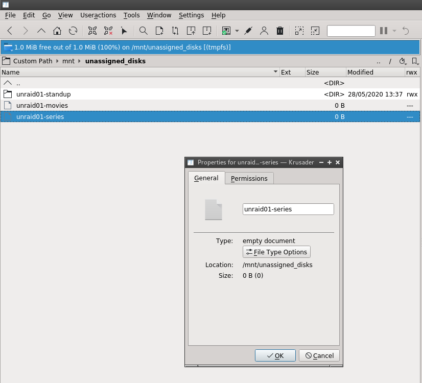Click the '/' root directory panel button
This screenshot has height=383, width=422.
(x=390, y=61)
